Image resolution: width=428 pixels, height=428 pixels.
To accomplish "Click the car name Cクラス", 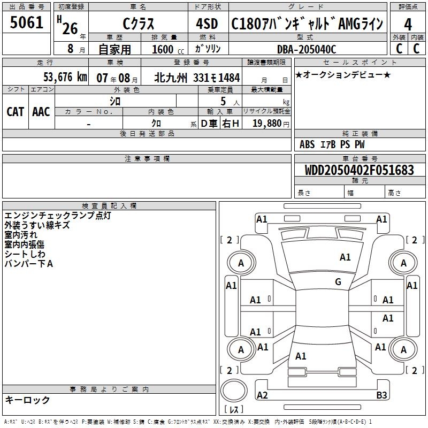I will (x=138, y=24).
